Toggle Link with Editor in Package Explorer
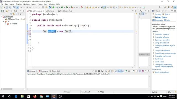Viewport: 177px width, 99px height. [x=14, y=14]
